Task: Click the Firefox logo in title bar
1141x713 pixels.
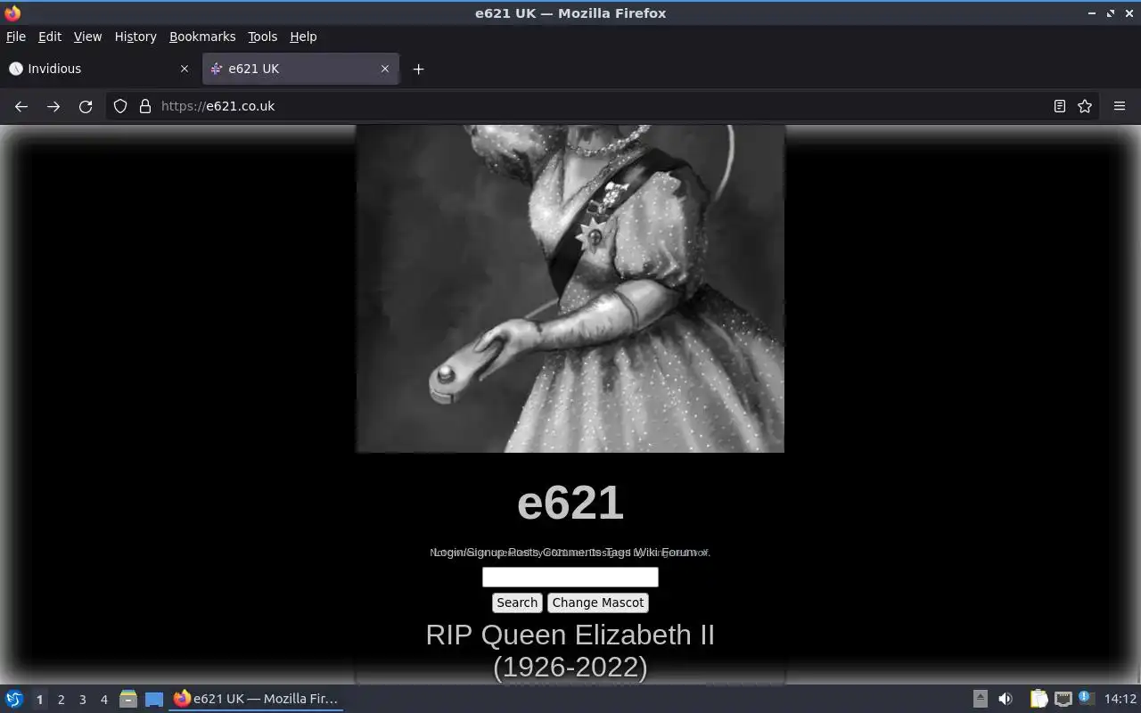Action: point(12,12)
